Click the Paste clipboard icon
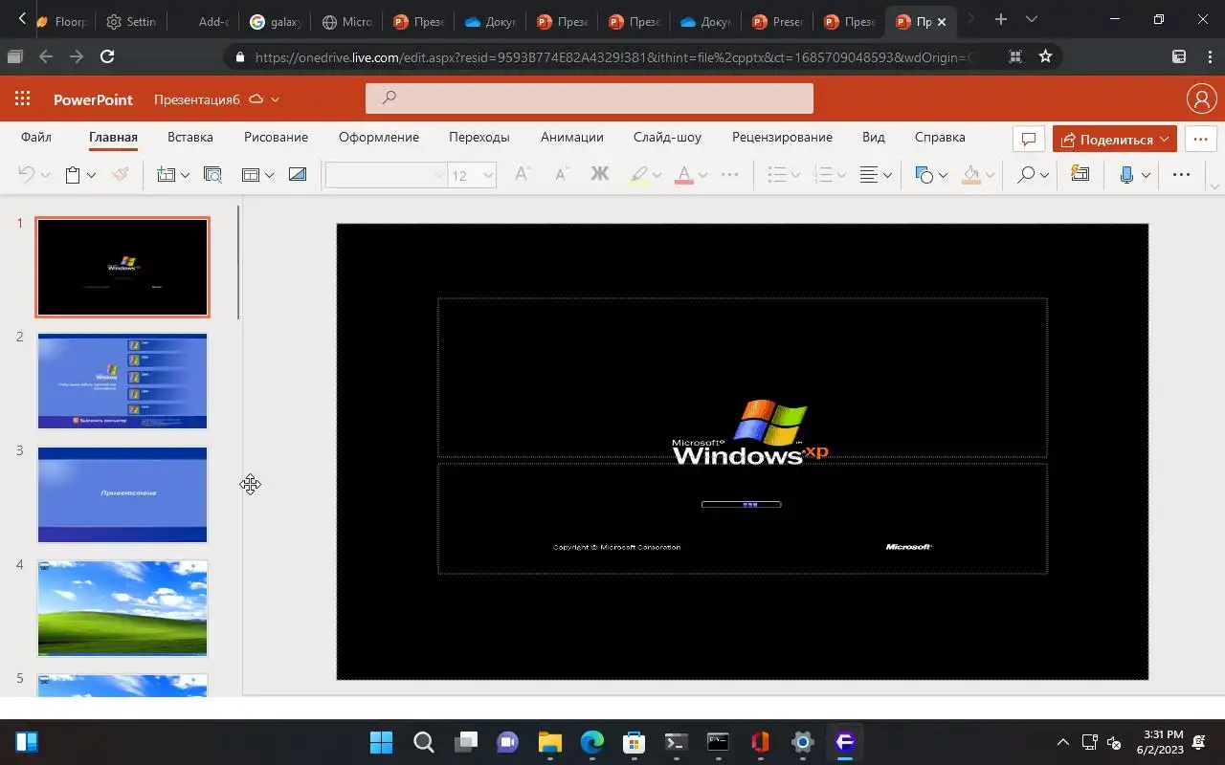The width and height of the screenshot is (1225, 765). (72, 174)
